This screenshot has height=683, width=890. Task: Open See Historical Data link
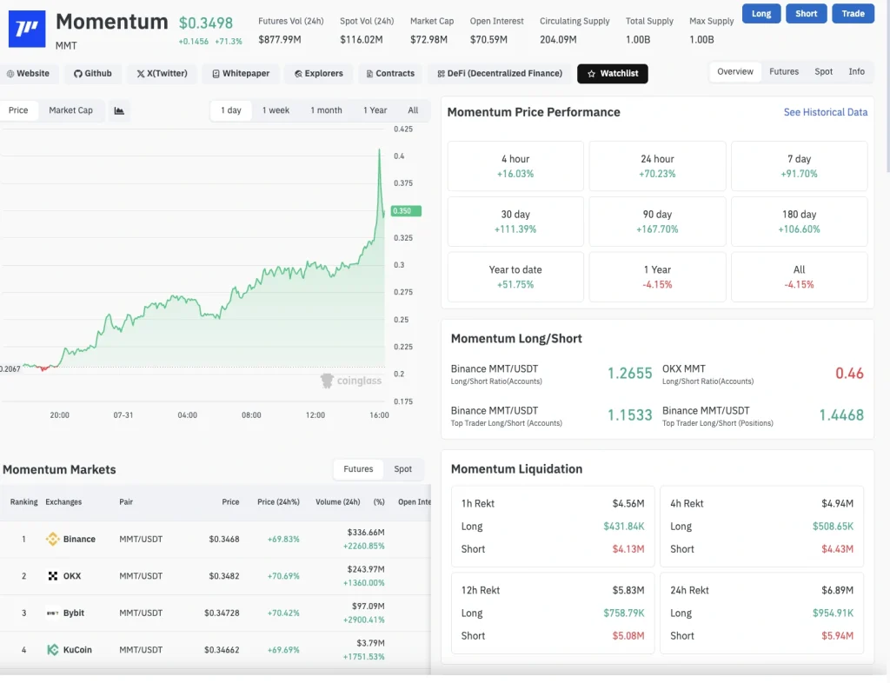tap(826, 112)
